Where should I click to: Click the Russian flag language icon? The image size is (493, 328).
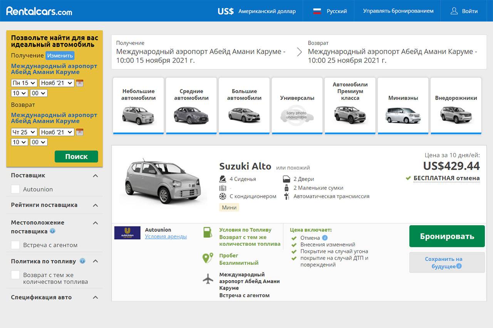click(317, 11)
